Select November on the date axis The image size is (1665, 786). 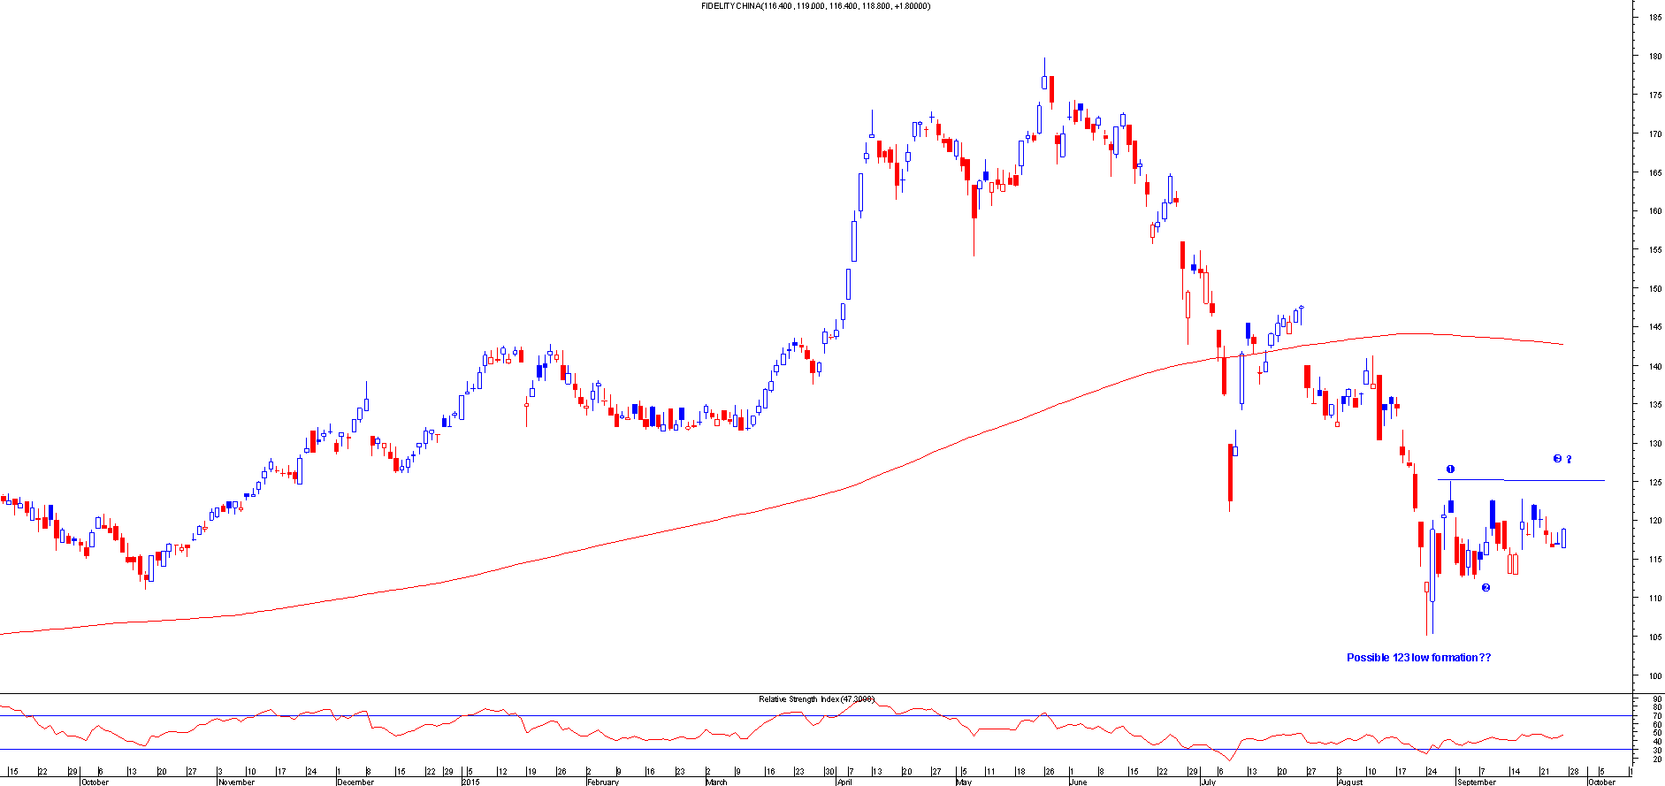coord(236,782)
